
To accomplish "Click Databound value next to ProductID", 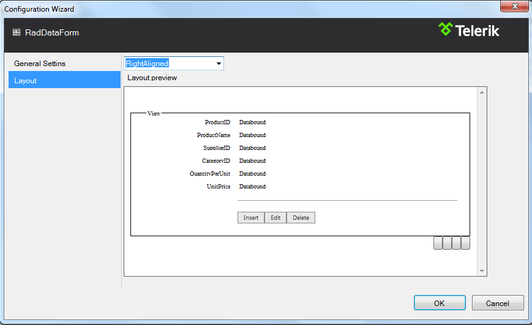I will click(x=252, y=122).
